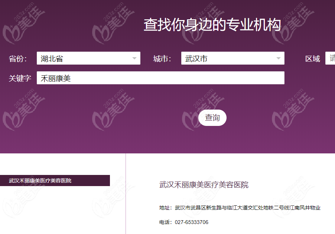Image resolution: width=335 pixels, height=234 pixels.
Task: Click the hospital name heading in the detail panel
Action: 204,185
